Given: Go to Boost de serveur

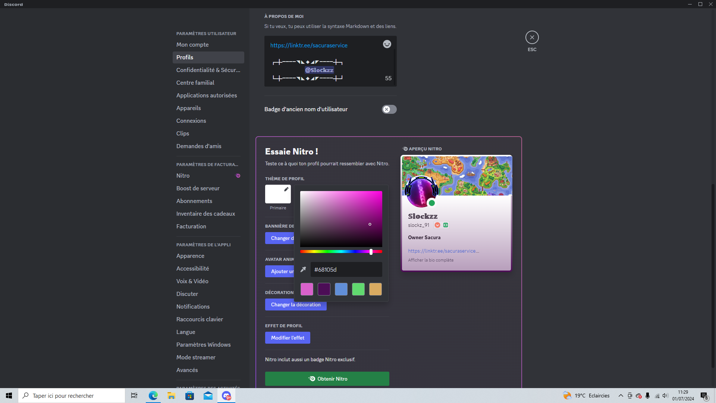Looking at the screenshot, I should 208,188.
